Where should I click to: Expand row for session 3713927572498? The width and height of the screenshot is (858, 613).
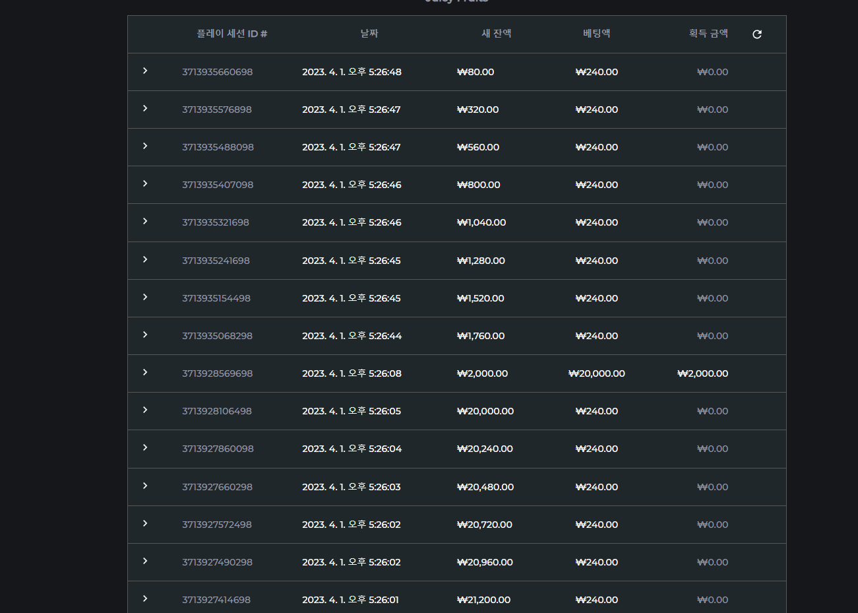click(145, 523)
